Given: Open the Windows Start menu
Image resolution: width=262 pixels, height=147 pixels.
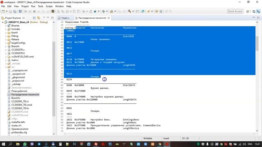Looking at the screenshot, I should click(3, 144).
